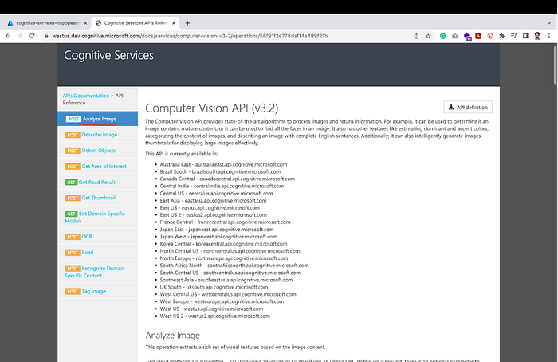This screenshot has width=558, height=362.
Task: Switch to the cognitive-services-happylearn tab
Action: tap(47, 23)
